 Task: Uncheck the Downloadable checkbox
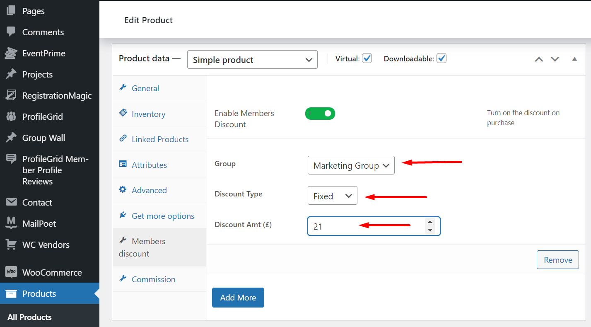point(441,58)
